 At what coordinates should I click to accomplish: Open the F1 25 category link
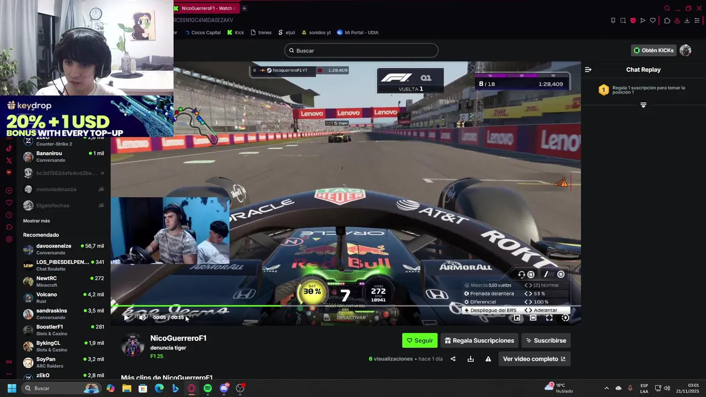(x=157, y=356)
